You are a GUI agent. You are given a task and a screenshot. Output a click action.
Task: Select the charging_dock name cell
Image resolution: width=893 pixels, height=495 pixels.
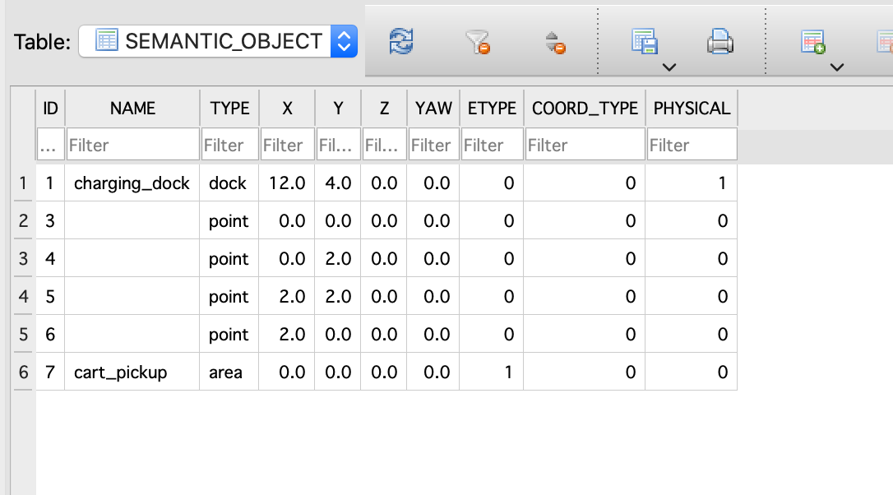tap(132, 183)
